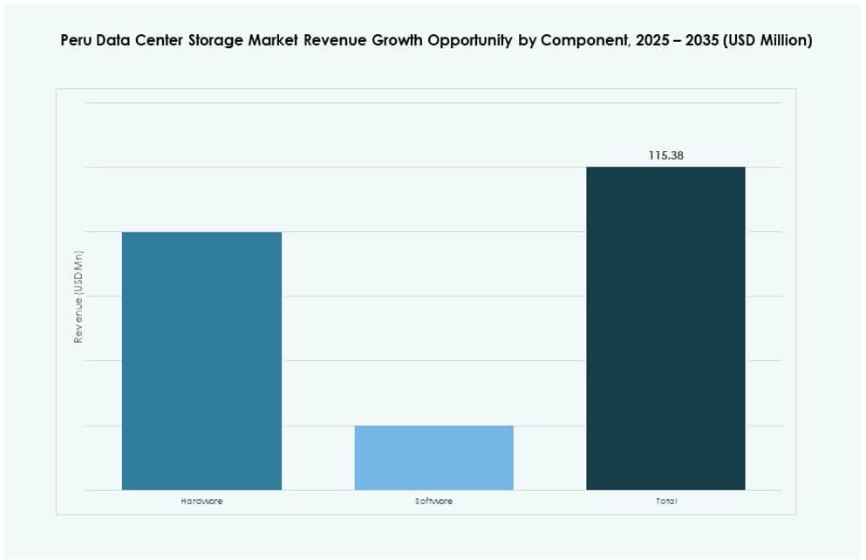Screen dimensions: 866x560
Task: Select the Total bar in the chart
Action: pos(665,327)
